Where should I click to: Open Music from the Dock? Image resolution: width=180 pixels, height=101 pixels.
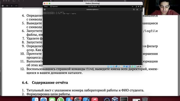[94, 99]
